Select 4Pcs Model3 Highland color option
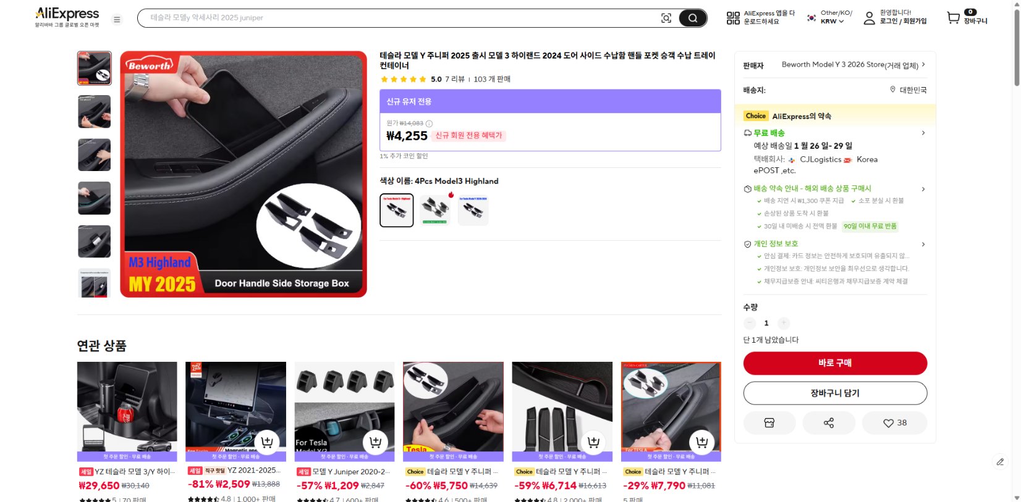 point(397,210)
